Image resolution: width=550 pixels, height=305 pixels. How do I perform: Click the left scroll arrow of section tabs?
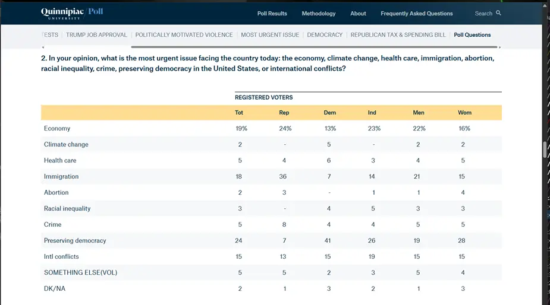click(x=43, y=47)
